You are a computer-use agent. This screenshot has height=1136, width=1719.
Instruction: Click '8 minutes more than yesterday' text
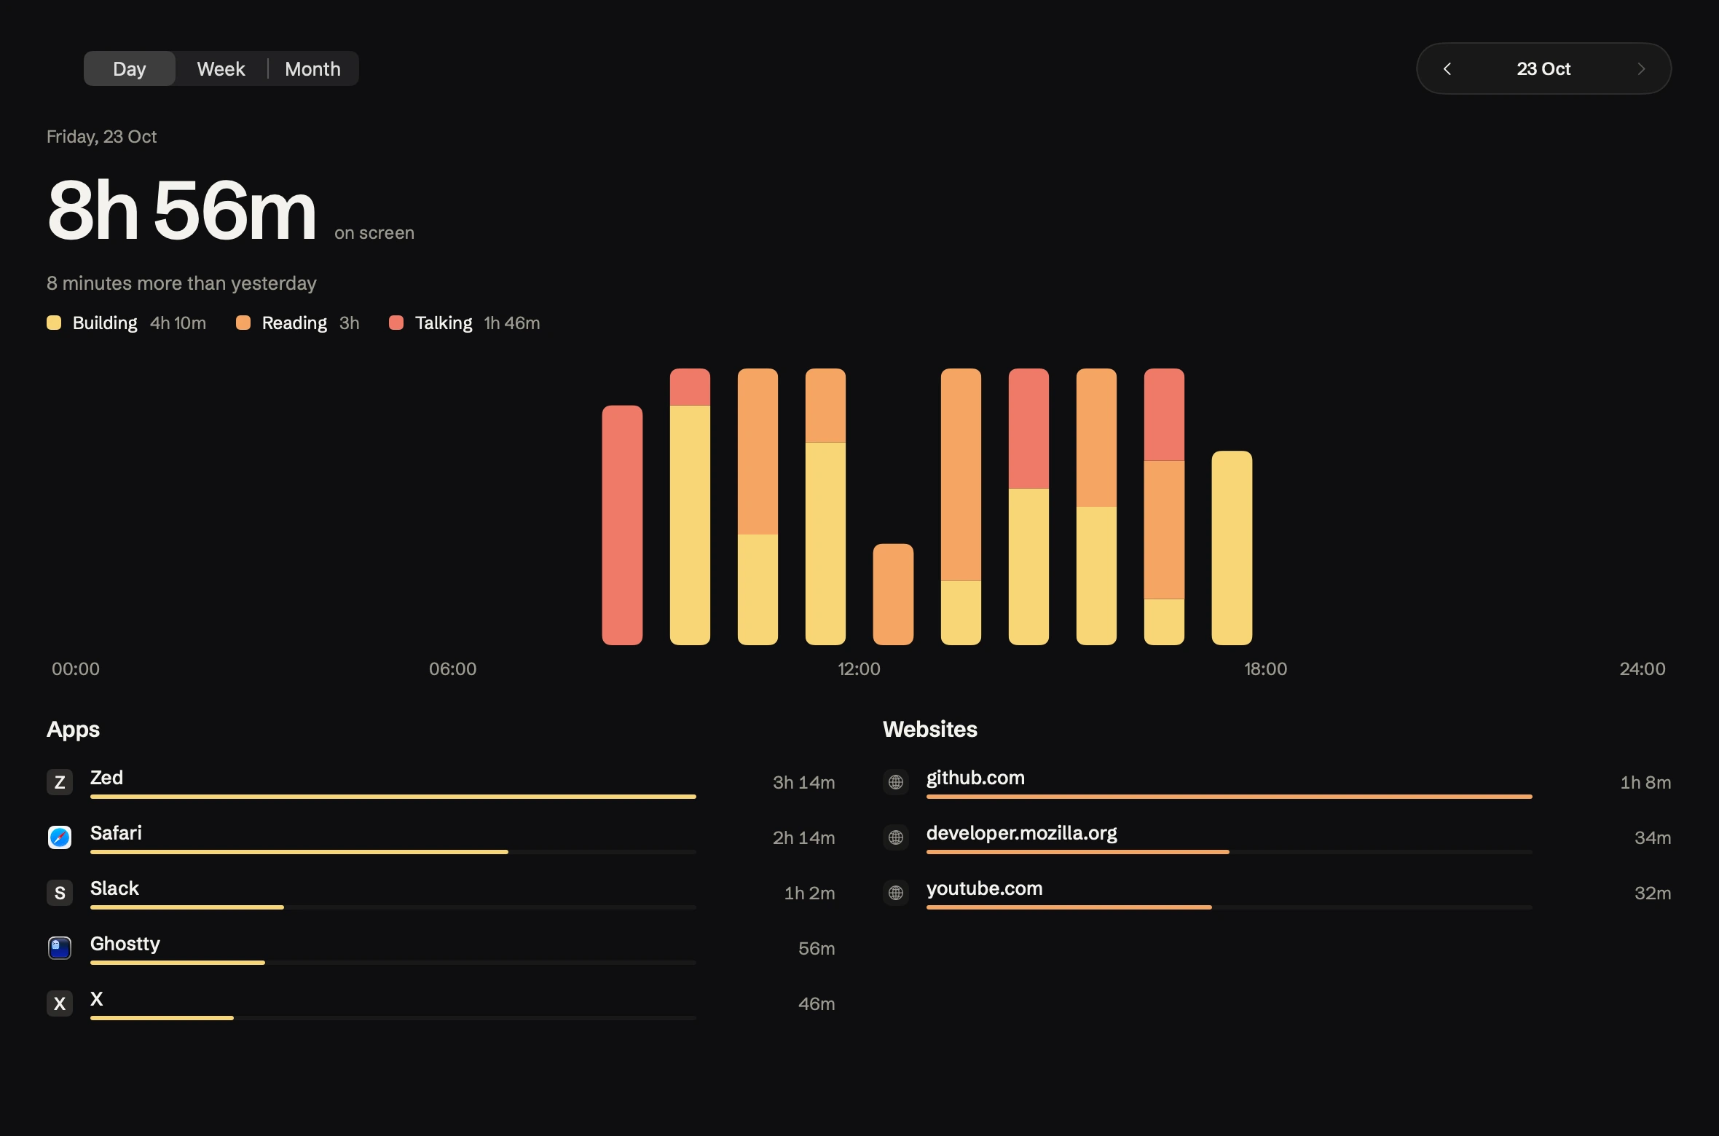click(181, 283)
